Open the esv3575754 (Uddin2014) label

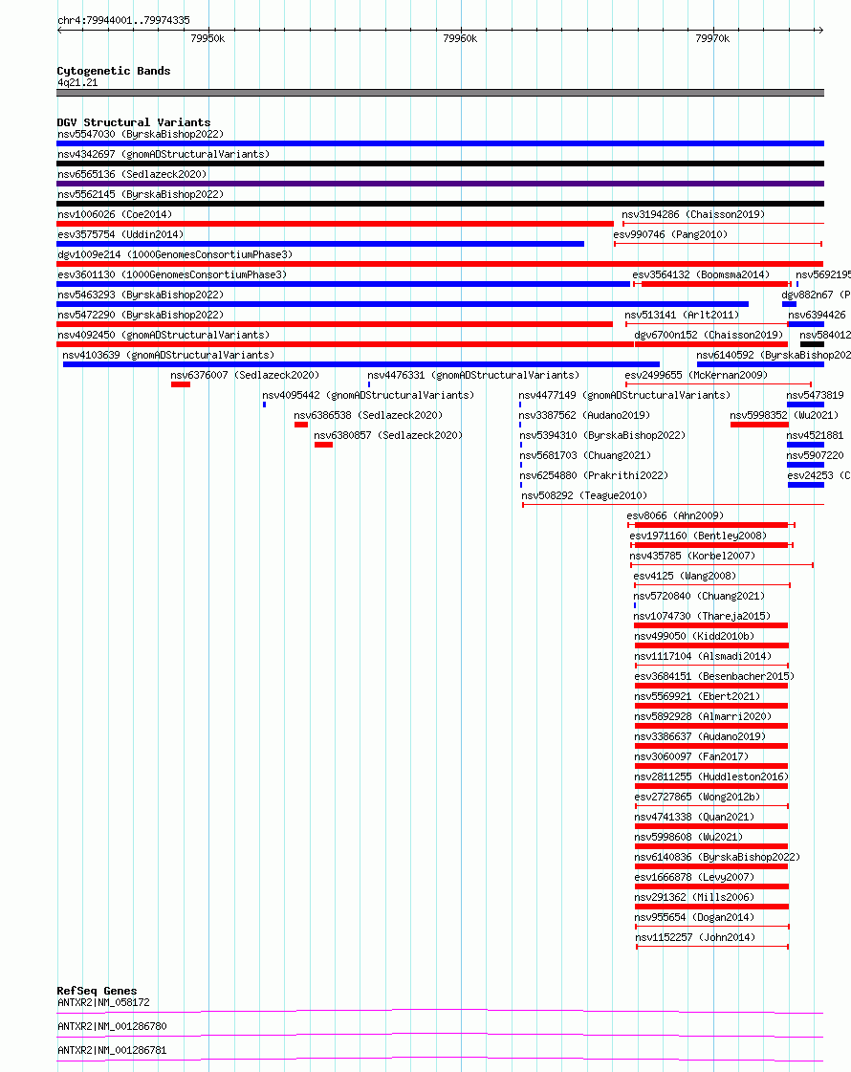(120, 234)
